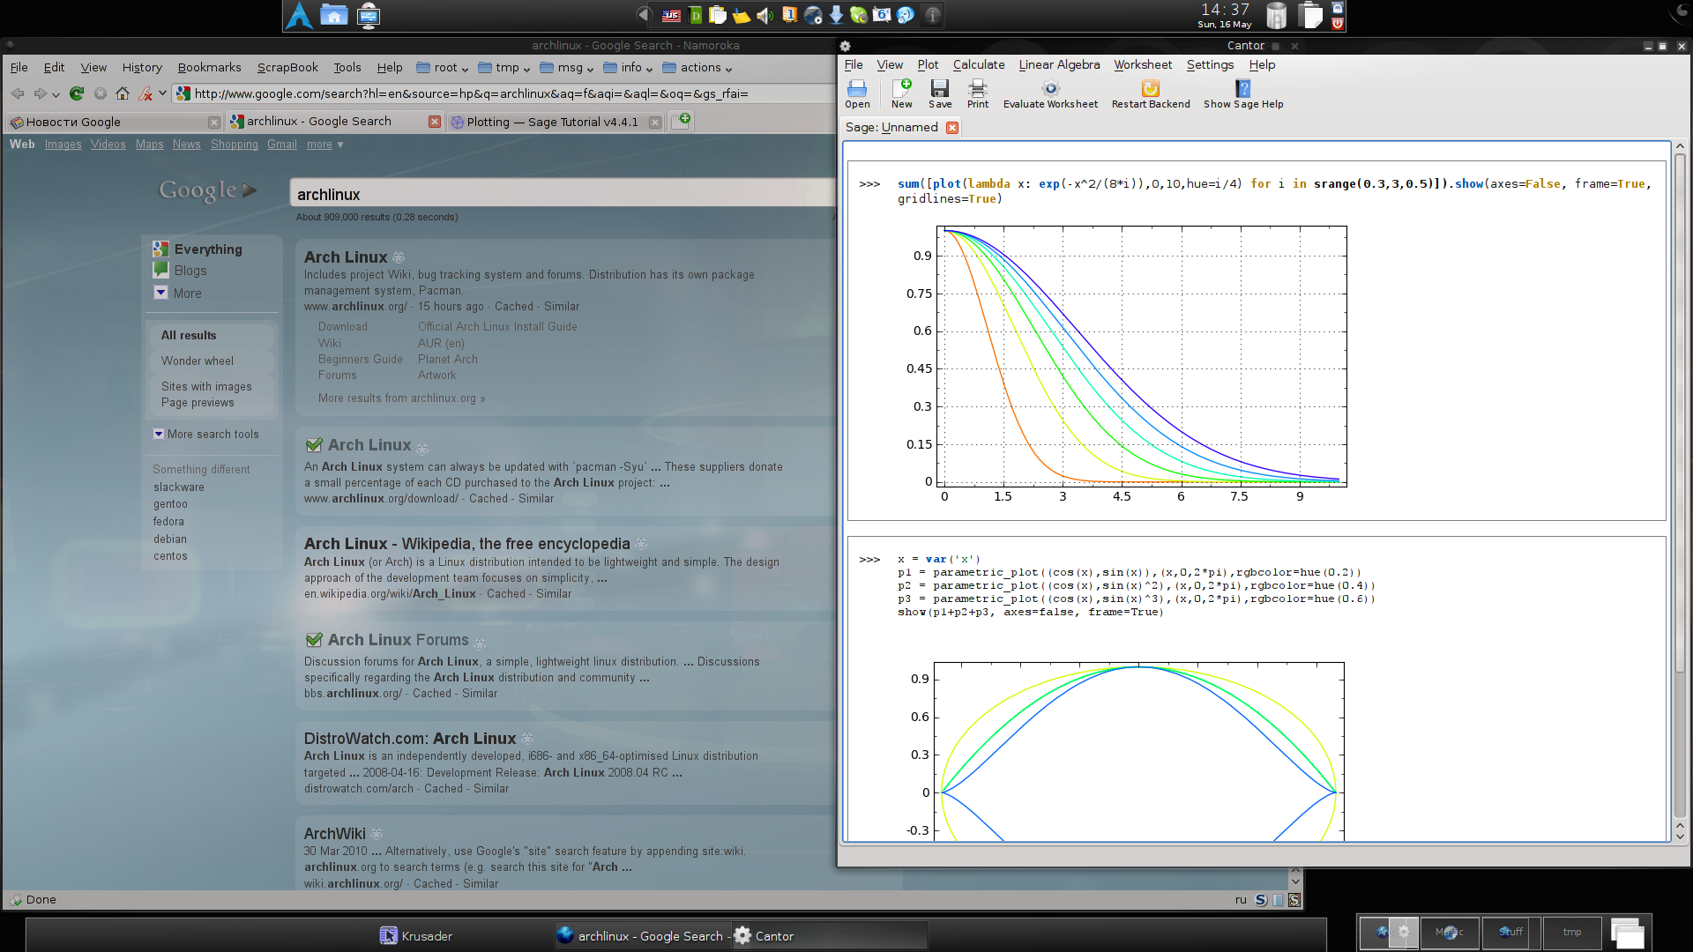Open Krusader from the taskbar
Viewport: 1693px width, 952px height.
[416, 936]
